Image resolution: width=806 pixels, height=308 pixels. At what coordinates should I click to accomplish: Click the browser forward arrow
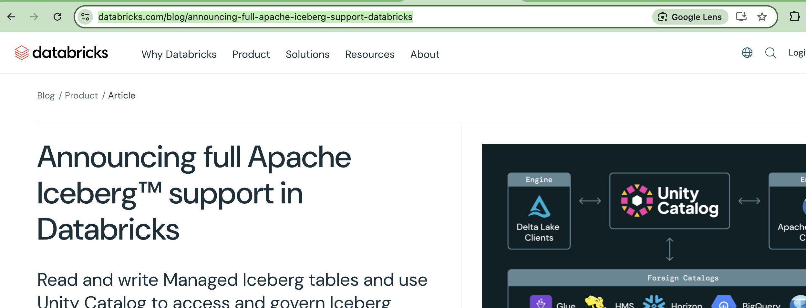[x=34, y=16]
